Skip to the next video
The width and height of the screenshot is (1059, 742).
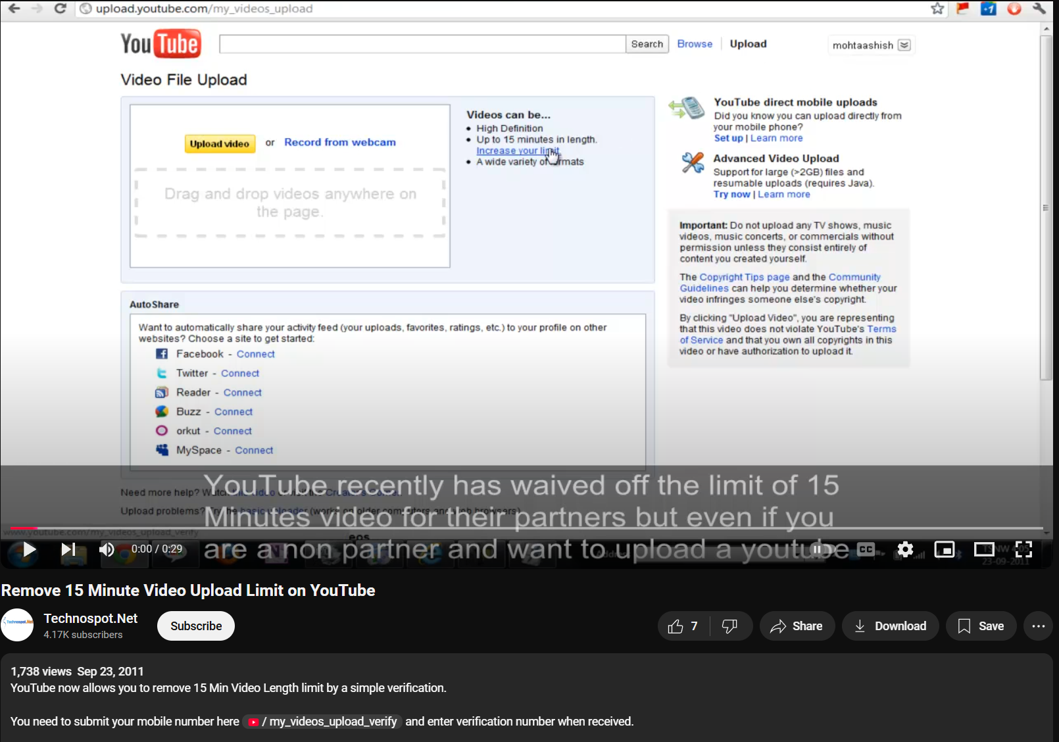tap(68, 549)
